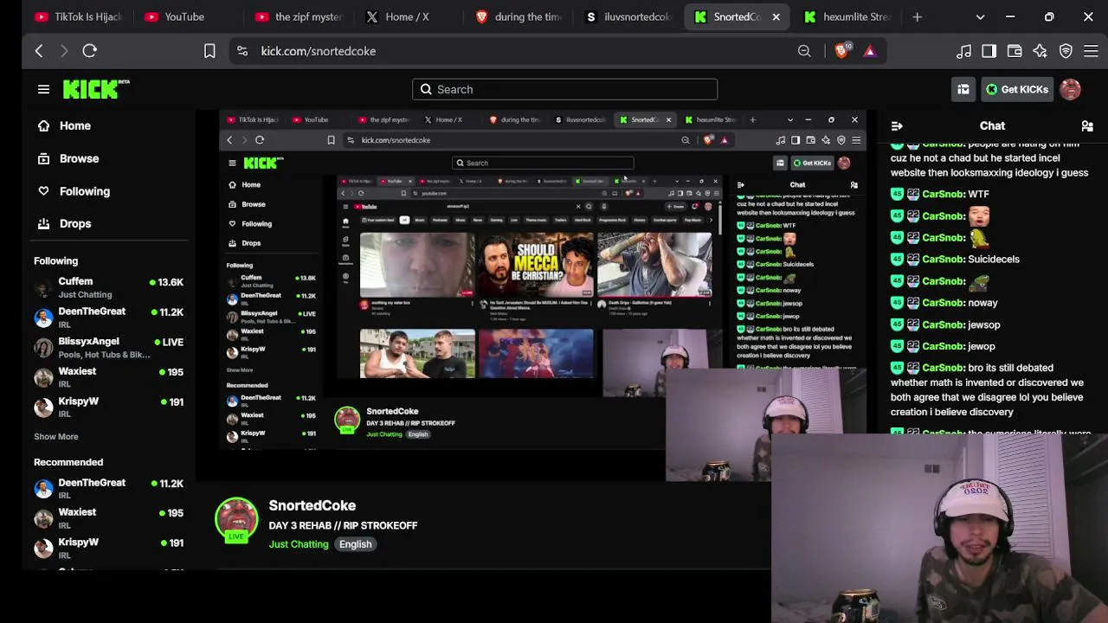Switch to the hexumlite Stream tab
The width and height of the screenshot is (1108, 623).
click(x=846, y=16)
